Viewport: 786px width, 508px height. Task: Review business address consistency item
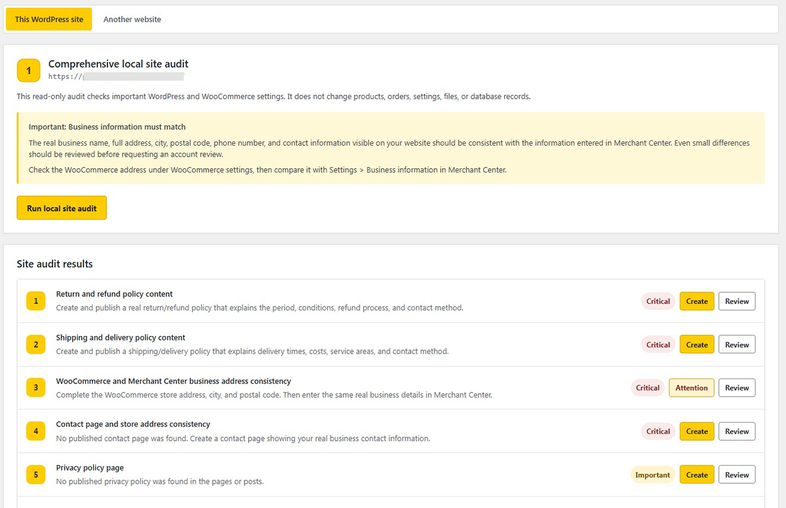pyautogui.click(x=736, y=388)
